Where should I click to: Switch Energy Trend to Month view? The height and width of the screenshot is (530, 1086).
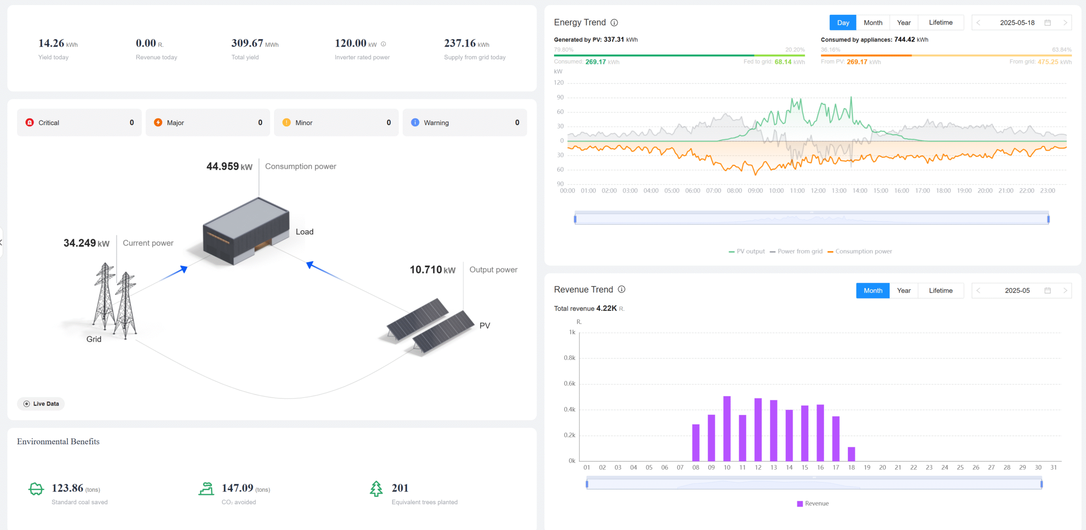point(873,22)
